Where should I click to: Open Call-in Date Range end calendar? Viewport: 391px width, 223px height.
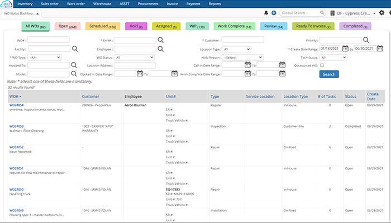[282, 65]
